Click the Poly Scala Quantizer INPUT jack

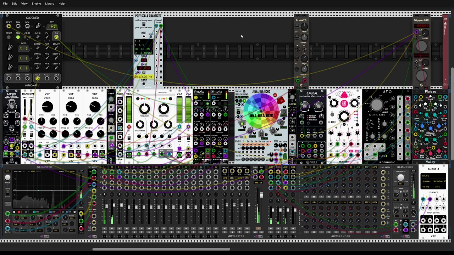pyautogui.click(x=144, y=36)
